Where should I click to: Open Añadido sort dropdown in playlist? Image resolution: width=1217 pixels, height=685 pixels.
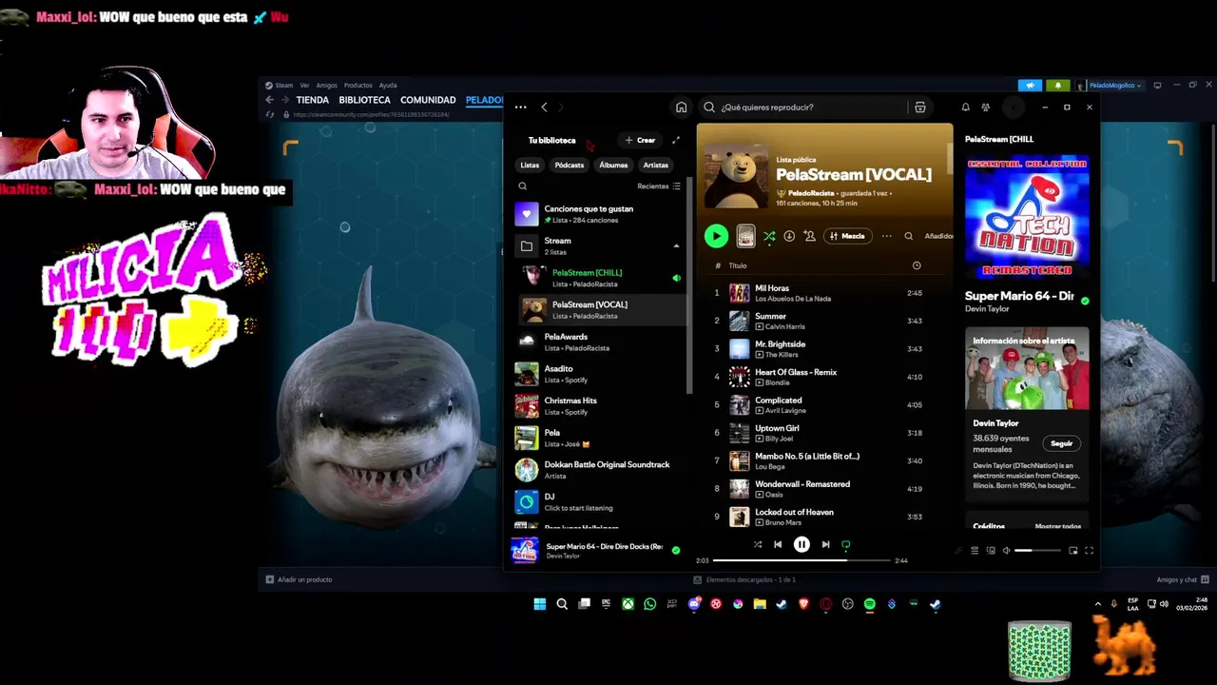tap(938, 236)
